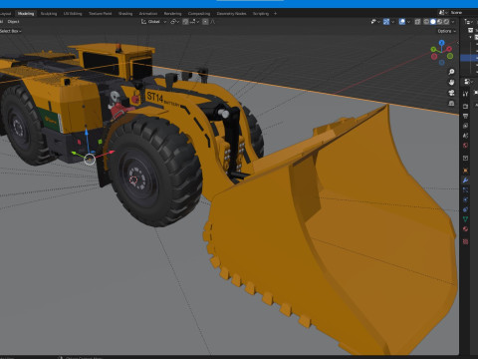Open object type visibility dropdown
Image resolution: width=478 pixels, height=359 pixels.
[x=375, y=22]
